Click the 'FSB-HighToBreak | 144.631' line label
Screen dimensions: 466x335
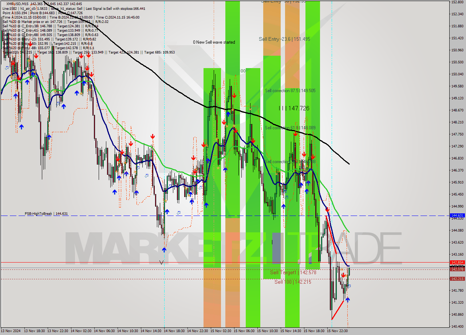(x=46, y=214)
